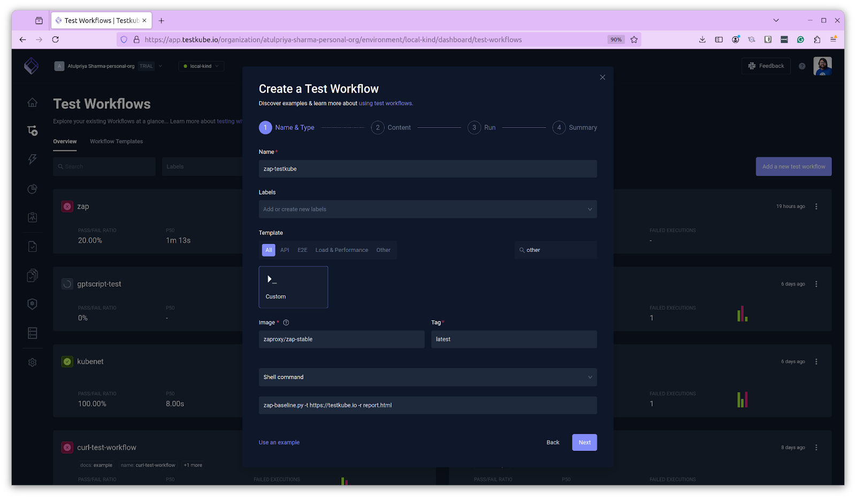Click the Name field containing zap-testkube

[428, 169]
